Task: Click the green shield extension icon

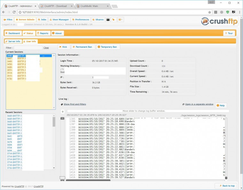Action: tap(228, 12)
